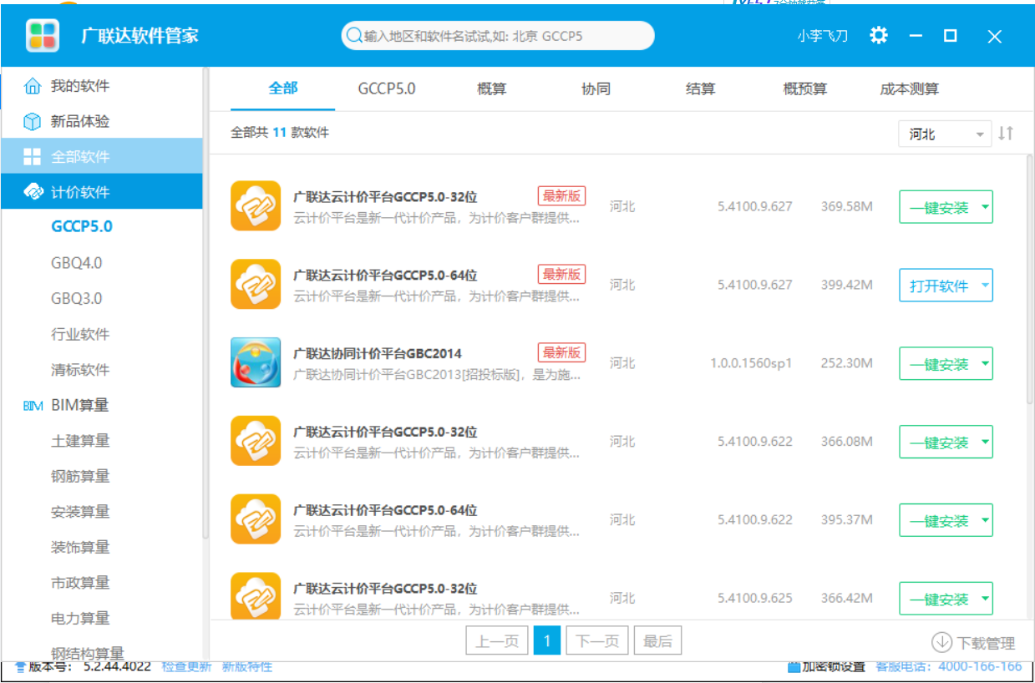Click username 小李飞刀
The image size is (1035, 683).
click(822, 36)
